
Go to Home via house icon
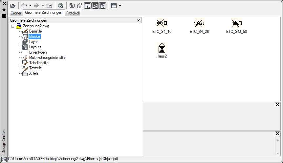pos(79,6)
